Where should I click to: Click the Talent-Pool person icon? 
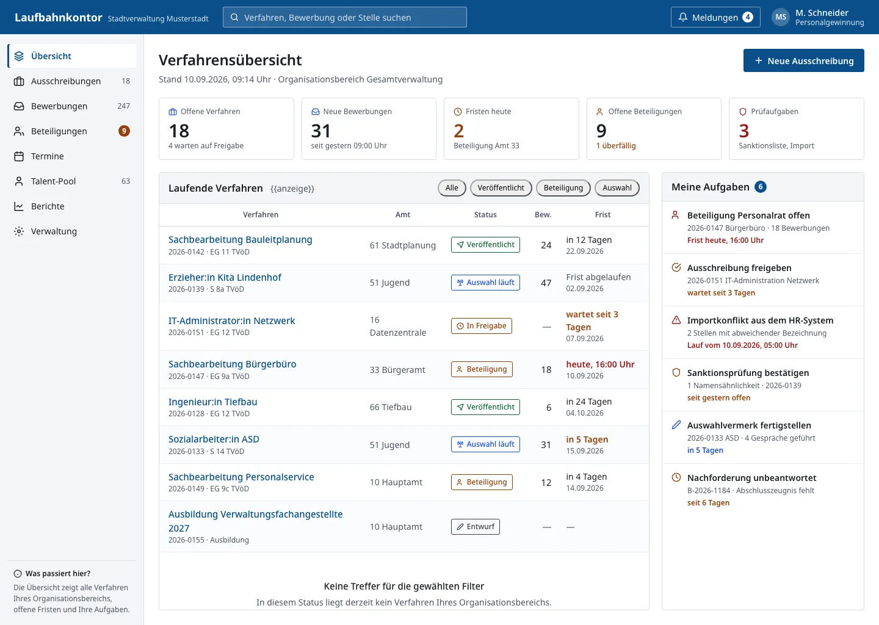tap(19, 181)
